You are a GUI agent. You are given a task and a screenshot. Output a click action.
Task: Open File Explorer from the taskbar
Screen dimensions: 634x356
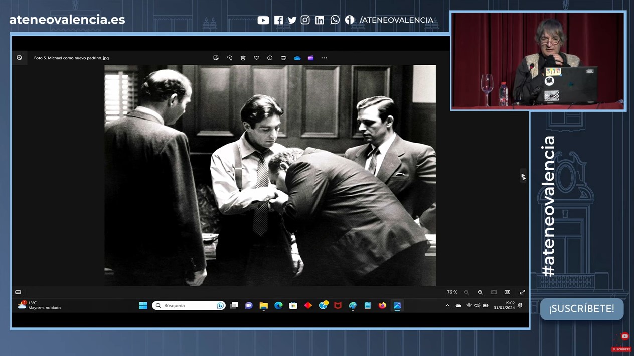coord(264,305)
